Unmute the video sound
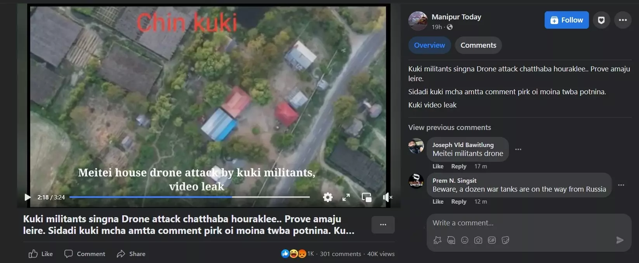This screenshot has width=639, height=263. coord(387,197)
